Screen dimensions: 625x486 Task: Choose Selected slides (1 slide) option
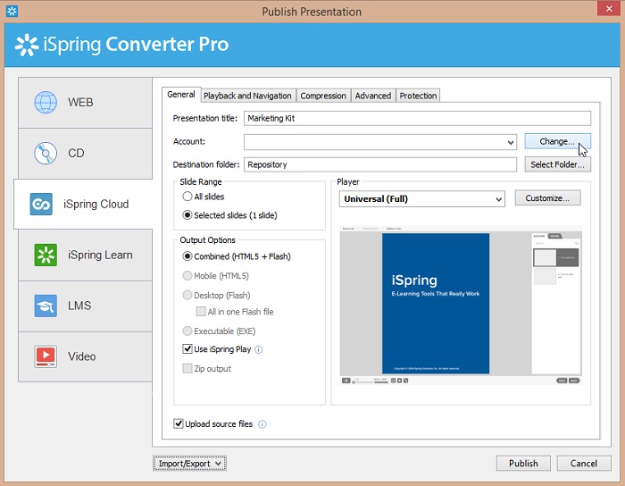[187, 215]
